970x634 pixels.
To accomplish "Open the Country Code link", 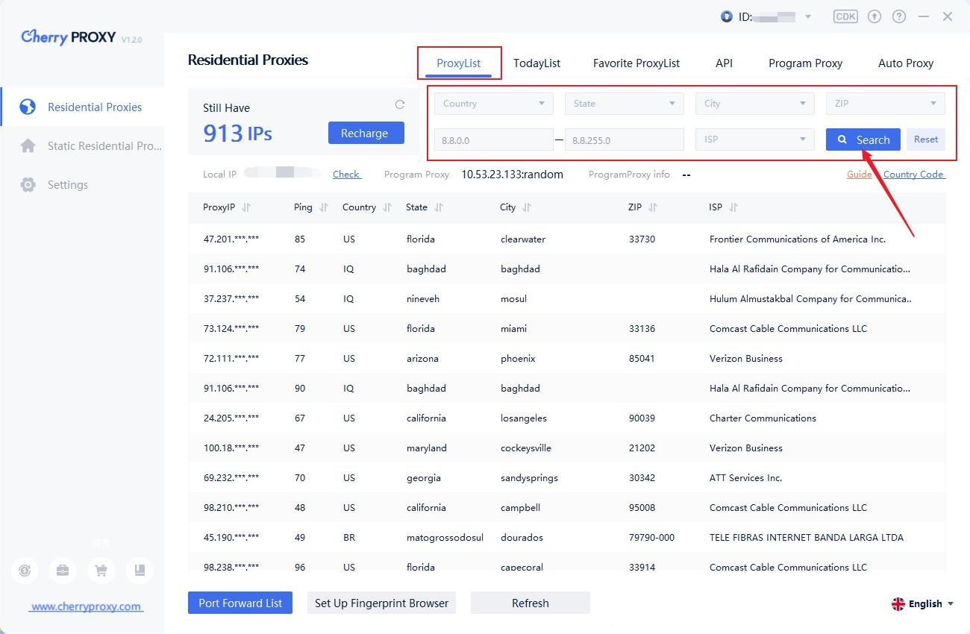I will [913, 175].
